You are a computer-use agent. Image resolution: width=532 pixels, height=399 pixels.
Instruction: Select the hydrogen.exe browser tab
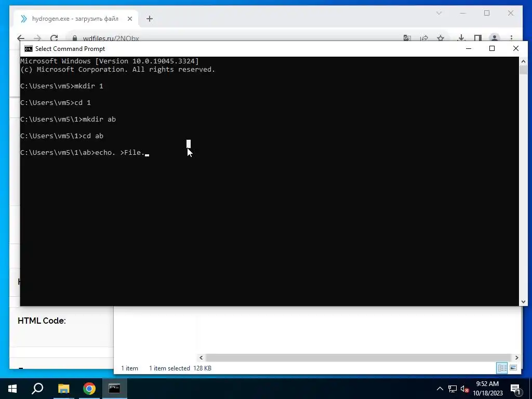(x=76, y=19)
